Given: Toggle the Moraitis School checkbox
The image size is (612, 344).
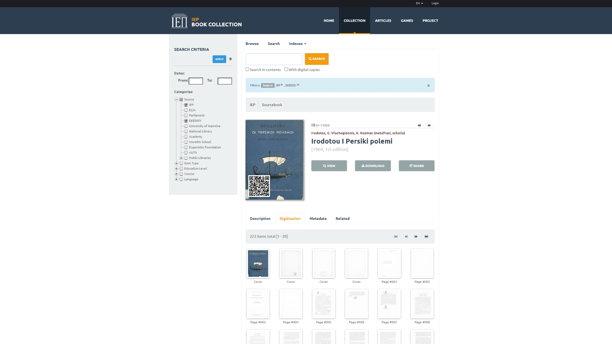Looking at the screenshot, I should tap(186, 142).
